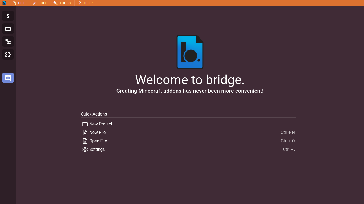Open the extensions puzzle-piece panel
This screenshot has width=364, height=204.
[x=8, y=54]
